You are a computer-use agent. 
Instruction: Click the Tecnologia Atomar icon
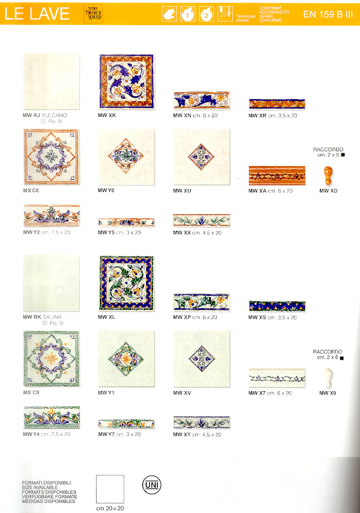click(x=225, y=14)
